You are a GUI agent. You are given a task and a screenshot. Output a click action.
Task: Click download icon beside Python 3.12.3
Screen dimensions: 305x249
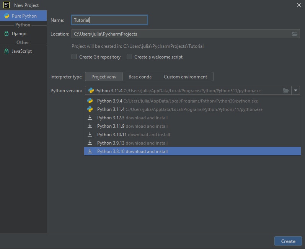pos(90,117)
